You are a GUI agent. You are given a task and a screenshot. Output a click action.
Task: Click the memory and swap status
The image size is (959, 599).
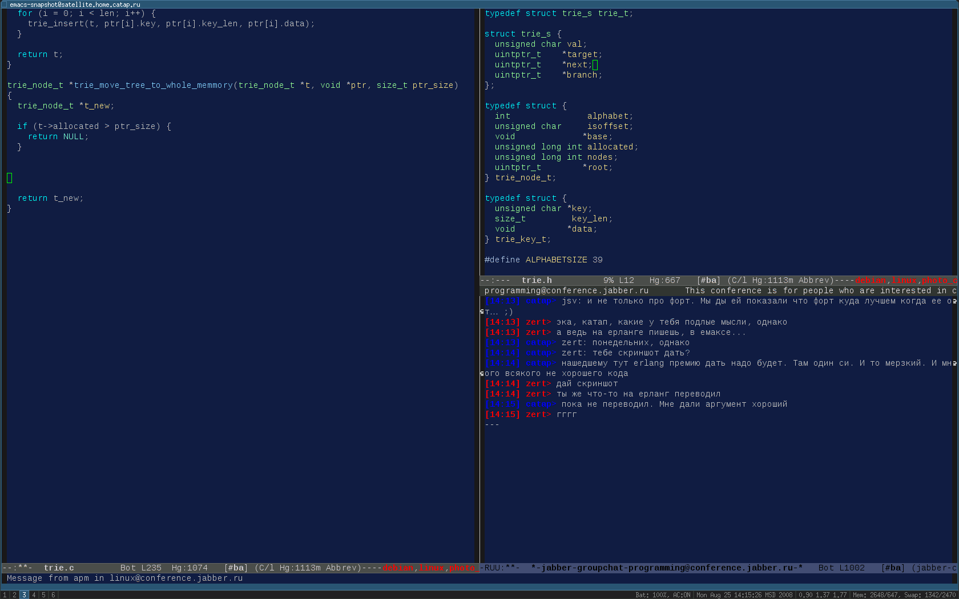(x=904, y=594)
